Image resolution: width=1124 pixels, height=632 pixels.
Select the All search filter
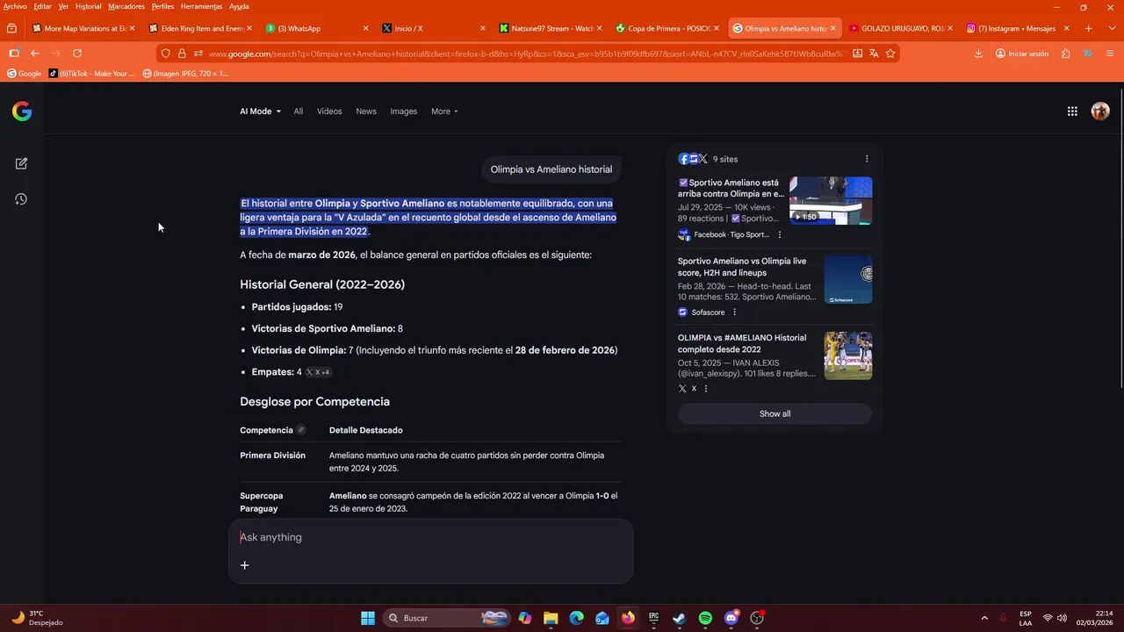point(299,111)
